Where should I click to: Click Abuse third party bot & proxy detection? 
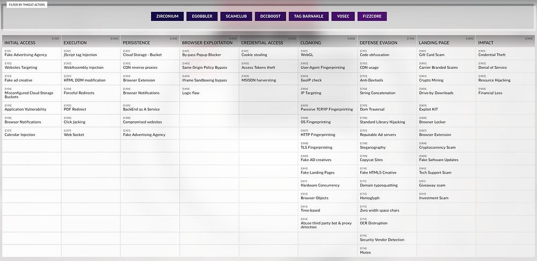tap(328, 223)
